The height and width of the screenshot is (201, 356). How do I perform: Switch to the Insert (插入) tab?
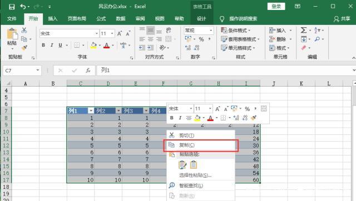click(53, 18)
